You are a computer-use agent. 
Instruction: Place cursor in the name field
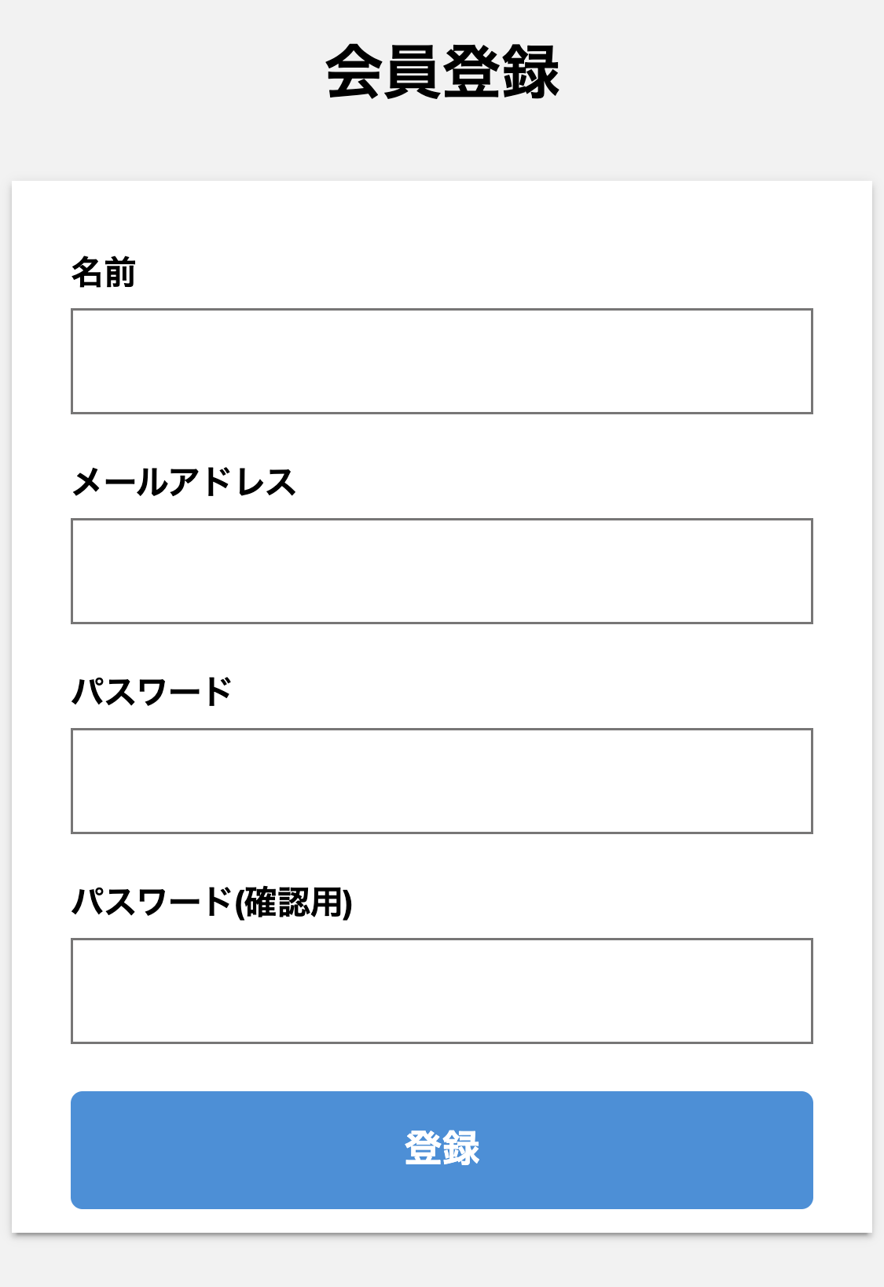pos(442,361)
